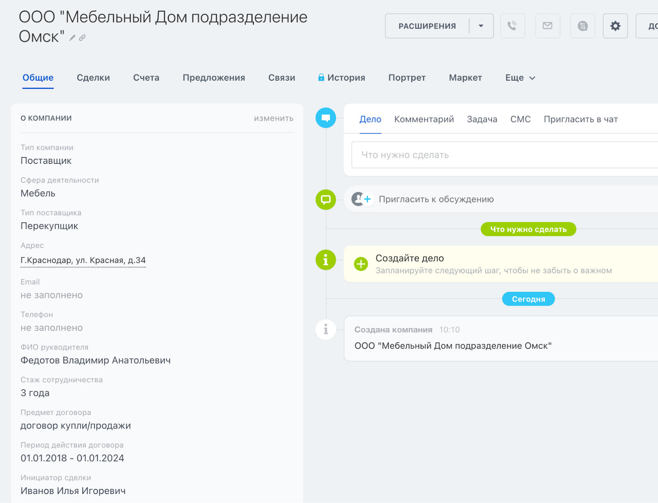Open the Маркет tab
Viewport: 658px width, 503px height.
point(466,78)
